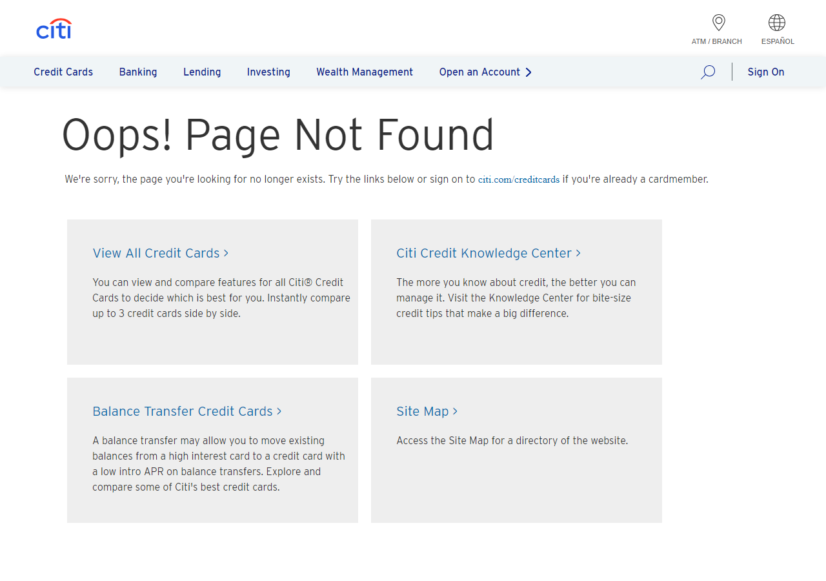826x581 pixels.
Task: Open the Site Map link
Action: click(x=427, y=411)
